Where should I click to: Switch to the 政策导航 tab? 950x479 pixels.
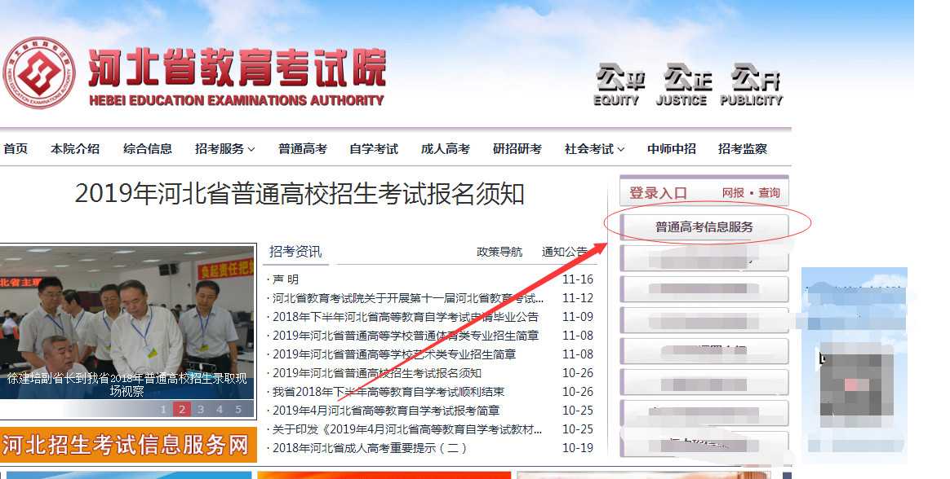point(499,252)
